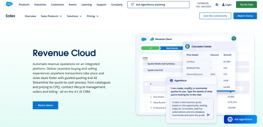
Task: Open the Products menu
Action: coord(24,5)
